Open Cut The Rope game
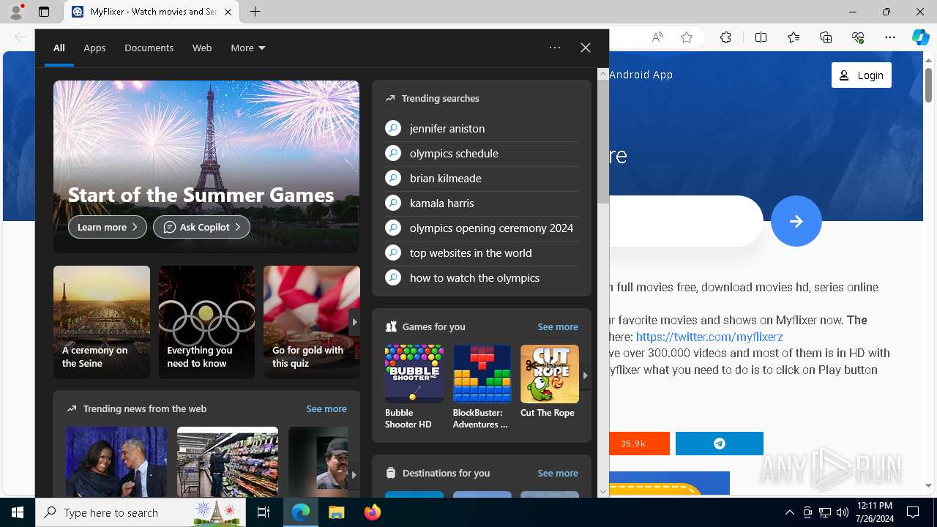Viewport: 937px width, 527px height. [550, 382]
